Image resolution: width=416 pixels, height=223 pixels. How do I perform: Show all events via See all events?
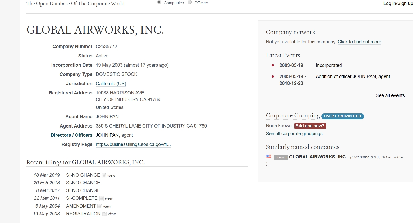pos(390,95)
